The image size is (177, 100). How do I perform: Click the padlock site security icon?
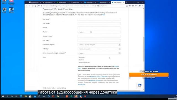pyautogui.click(x=41, y=6)
